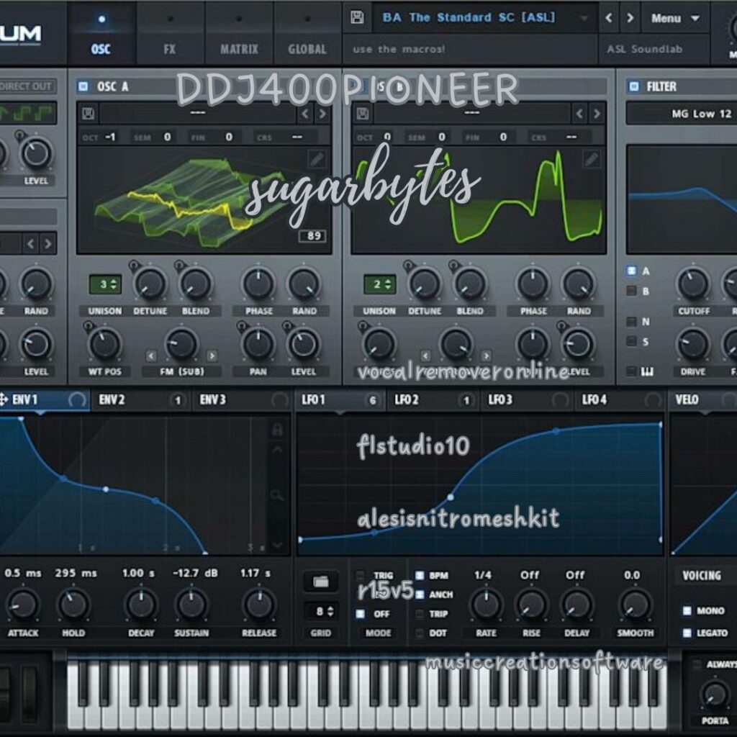Next OSC B wavetable arrow
This screenshot has width=737, height=737.
click(x=597, y=114)
